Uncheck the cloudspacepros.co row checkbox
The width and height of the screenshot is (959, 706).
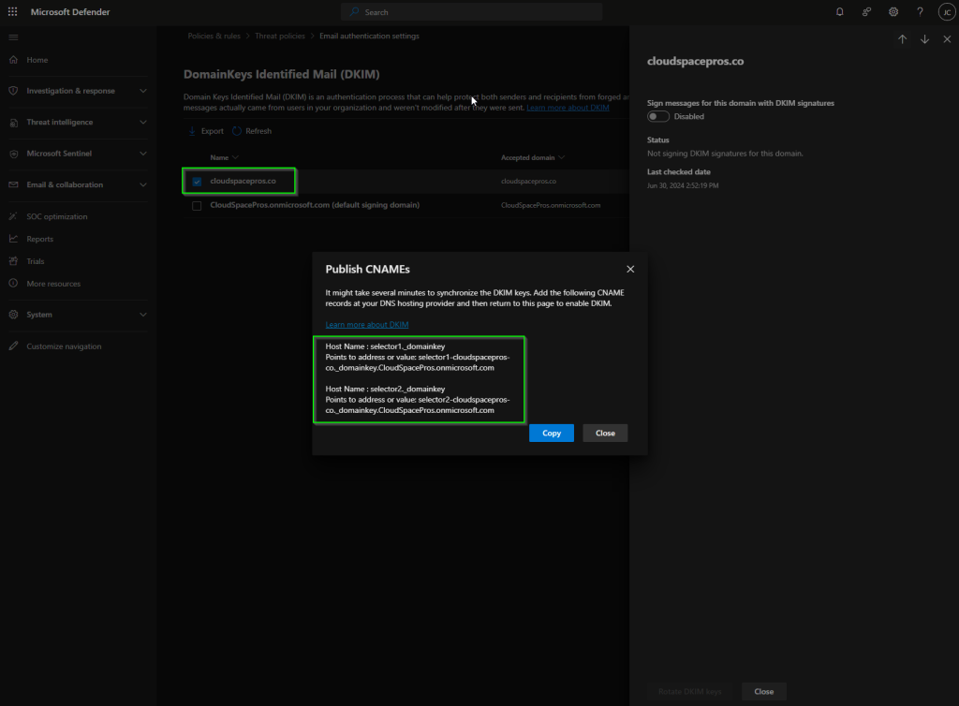click(x=197, y=182)
